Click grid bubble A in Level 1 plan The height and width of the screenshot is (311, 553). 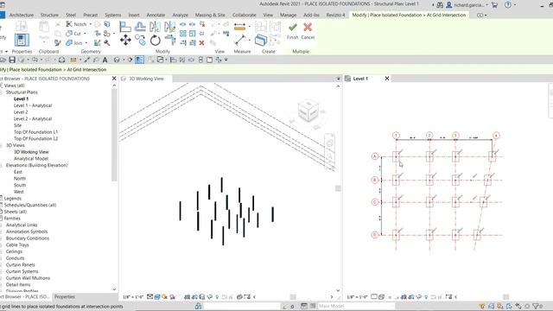(375, 156)
